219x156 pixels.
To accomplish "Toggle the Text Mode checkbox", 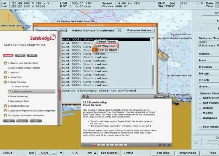I will [x=200, y=127].
